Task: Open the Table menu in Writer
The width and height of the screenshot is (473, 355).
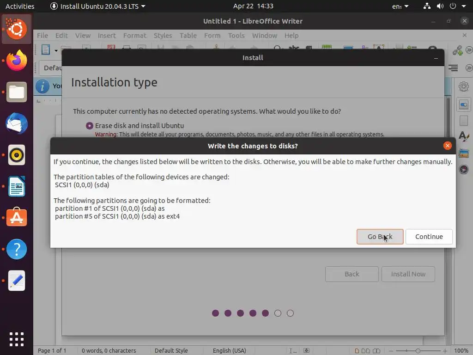Action: pyautogui.click(x=188, y=35)
